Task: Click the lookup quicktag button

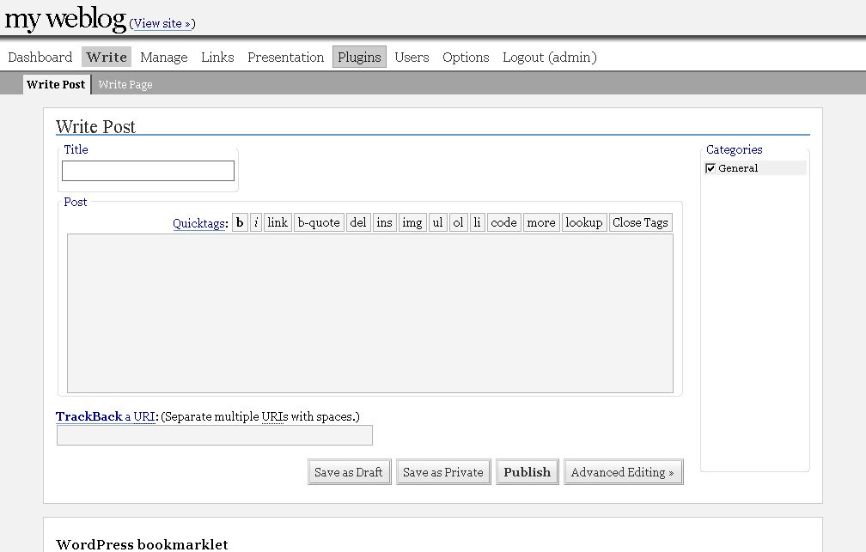Action: coord(584,222)
